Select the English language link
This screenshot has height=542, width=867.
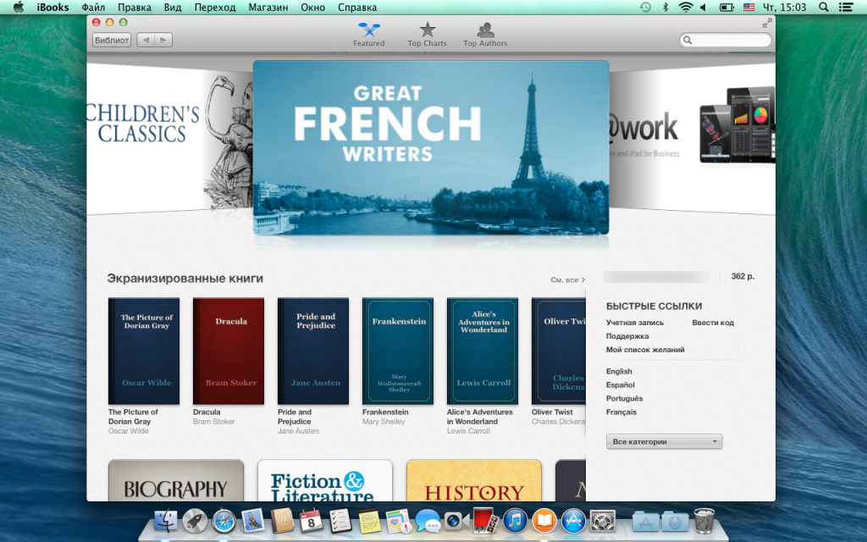(619, 372)
